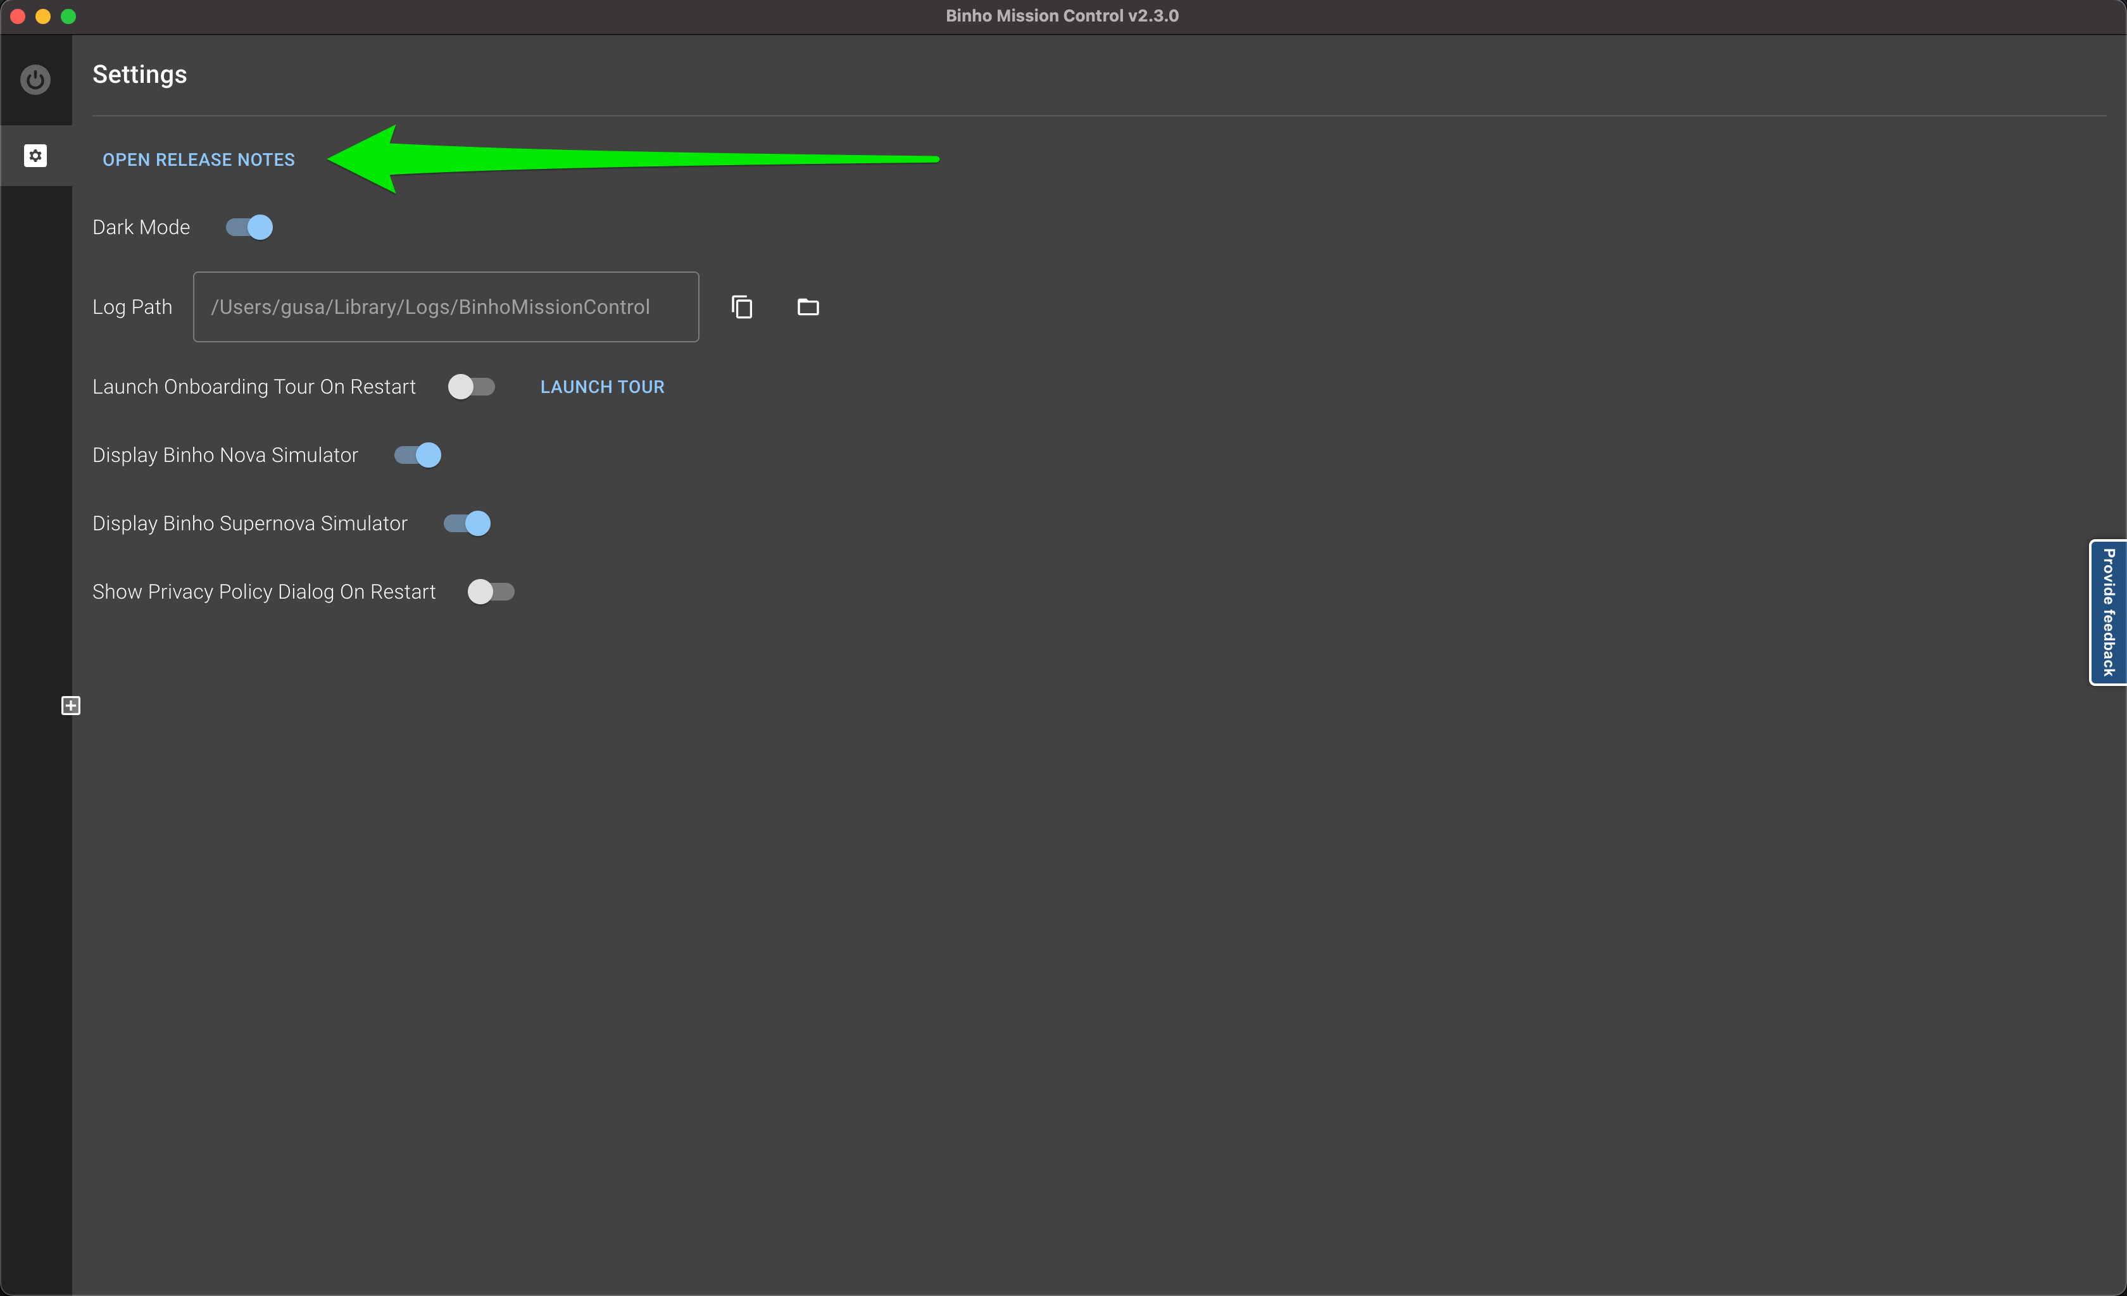Minimize the window with yellow button
Viewport: 2127px width, 1296px height.
point(43,16)
